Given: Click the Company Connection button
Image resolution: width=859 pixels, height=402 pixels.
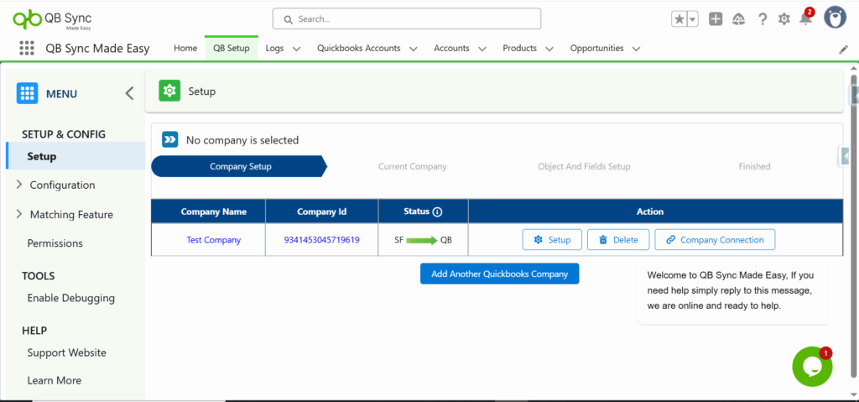Looking at the screenshot, I should click(x=715, y=240).
